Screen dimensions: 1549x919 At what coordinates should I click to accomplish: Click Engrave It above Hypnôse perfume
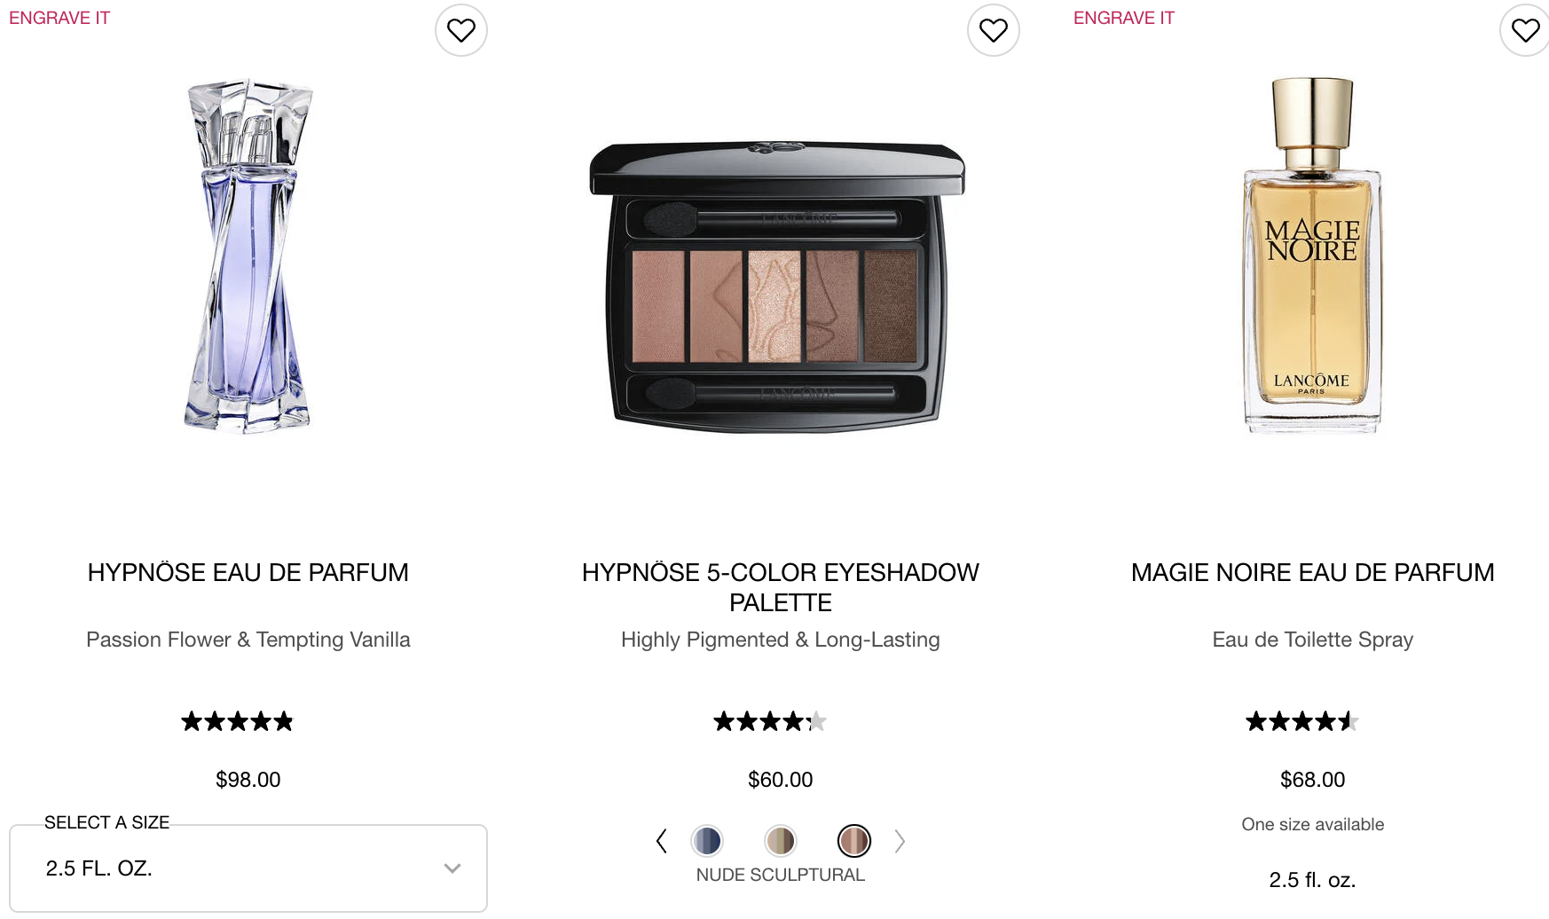pyautogui.click(x=59, y=18)
